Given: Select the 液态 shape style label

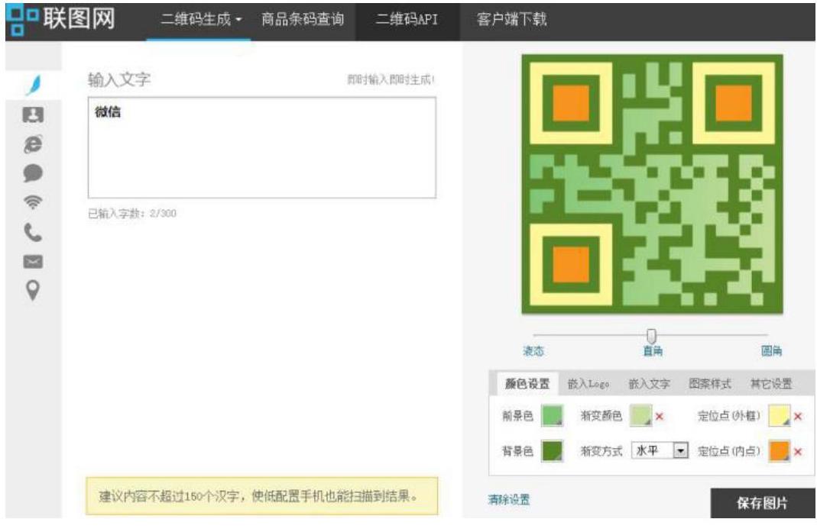Looking at the screenshot, I should tap(533, 351).
